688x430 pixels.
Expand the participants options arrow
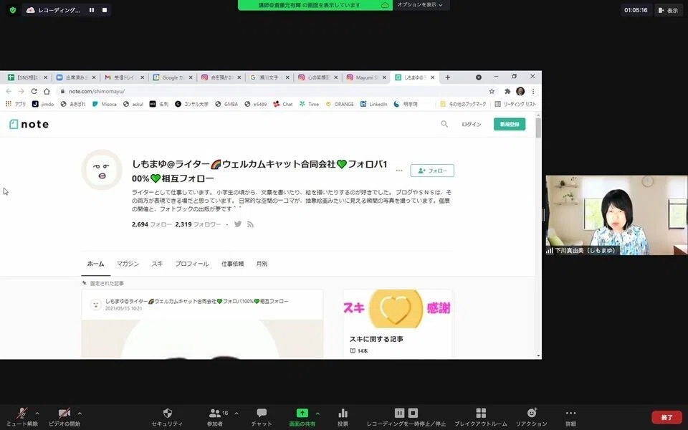click(x=236, y=414)
